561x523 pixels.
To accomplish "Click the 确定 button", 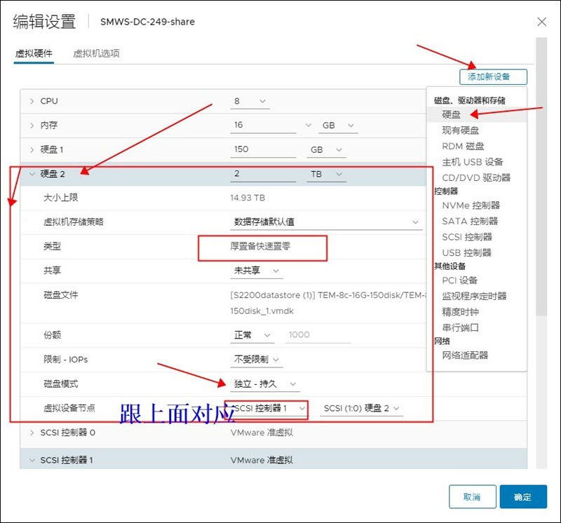I will point(522,497).
